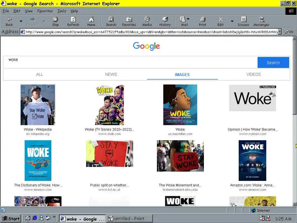This screenshot has width=297, height=223.
Task: Expand the Back history dropdown arrow
Action: click(21, 21)
